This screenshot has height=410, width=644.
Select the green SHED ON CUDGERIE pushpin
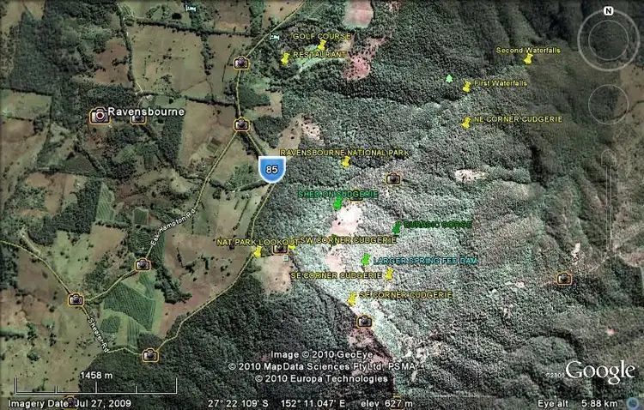click(x=337, y=202)
